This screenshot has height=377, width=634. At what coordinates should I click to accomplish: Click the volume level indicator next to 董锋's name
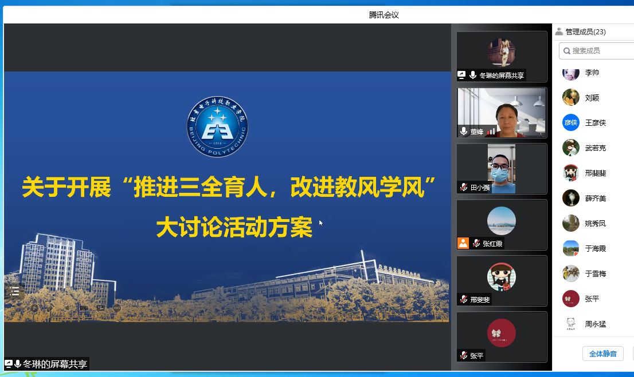pyautogui.click(x=491, y=132)
